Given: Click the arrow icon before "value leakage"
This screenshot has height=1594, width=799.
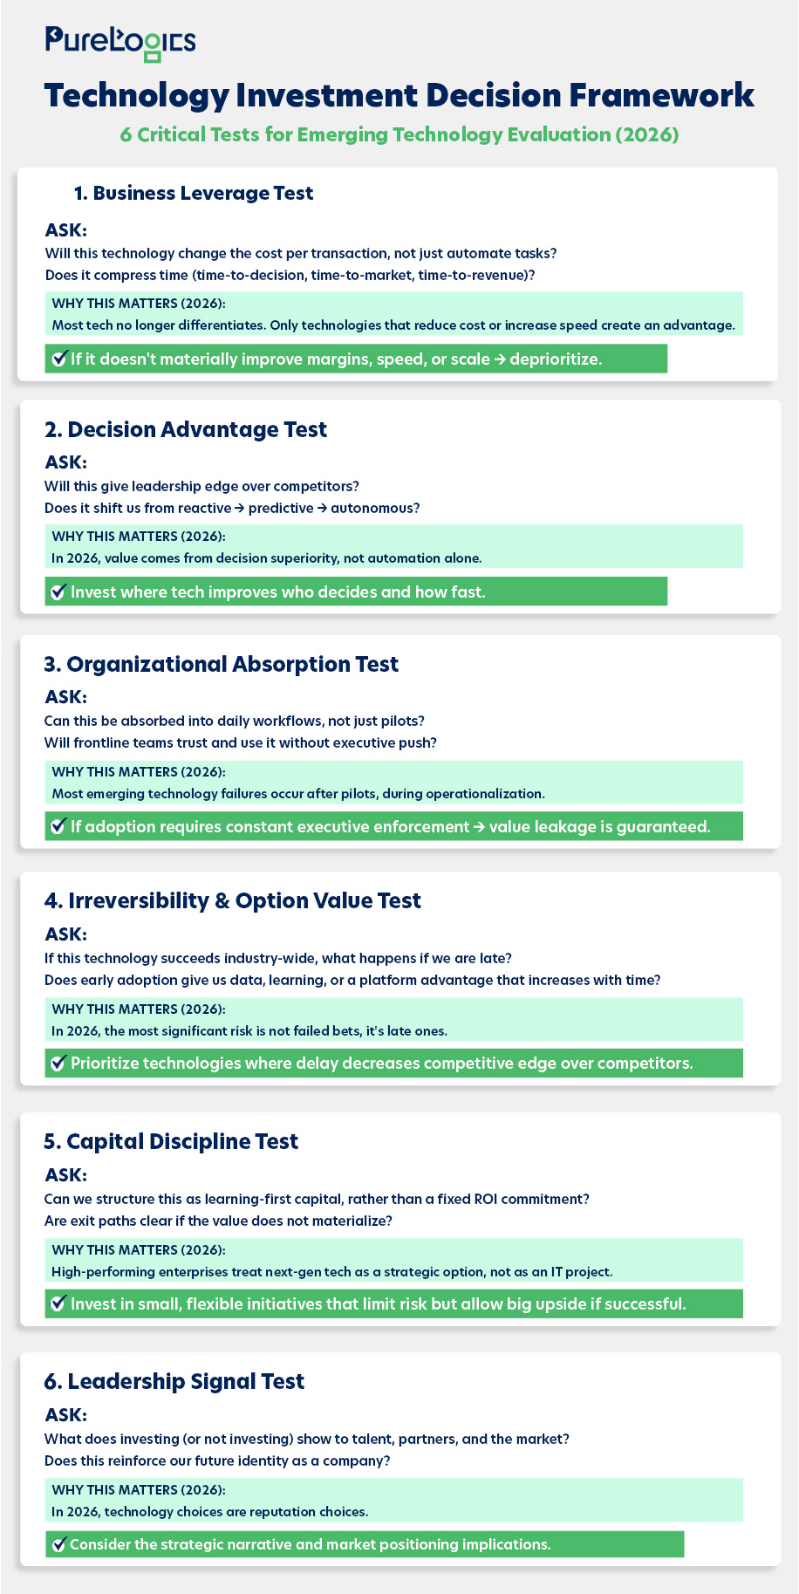Looking at the screenshot, I should tap(479, 827).
